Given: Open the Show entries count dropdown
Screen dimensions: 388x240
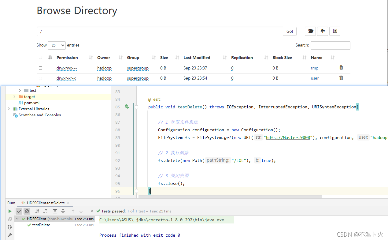Looking at the screenshot, I should 57,45.
